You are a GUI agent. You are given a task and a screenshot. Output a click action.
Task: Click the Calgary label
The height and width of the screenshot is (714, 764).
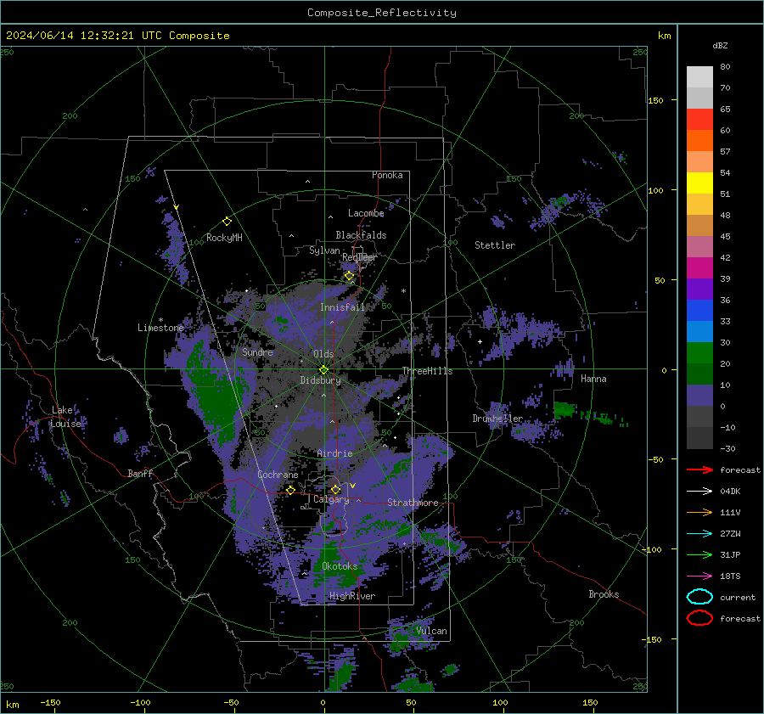click(x=331, y=499)
